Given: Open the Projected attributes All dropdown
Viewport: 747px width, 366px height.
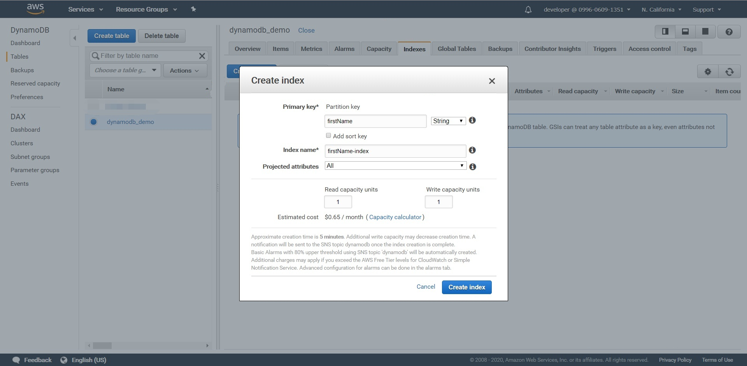Looking at the screenshot, I should pyautogui.click(x=395, y=166).
